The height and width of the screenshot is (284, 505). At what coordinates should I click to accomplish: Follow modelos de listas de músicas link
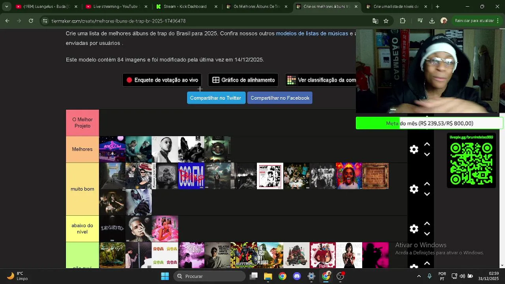(x=312, y=34)
